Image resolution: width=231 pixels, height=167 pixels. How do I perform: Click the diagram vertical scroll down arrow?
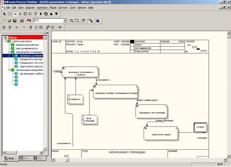pyautogui.click(x=228, y=156)
